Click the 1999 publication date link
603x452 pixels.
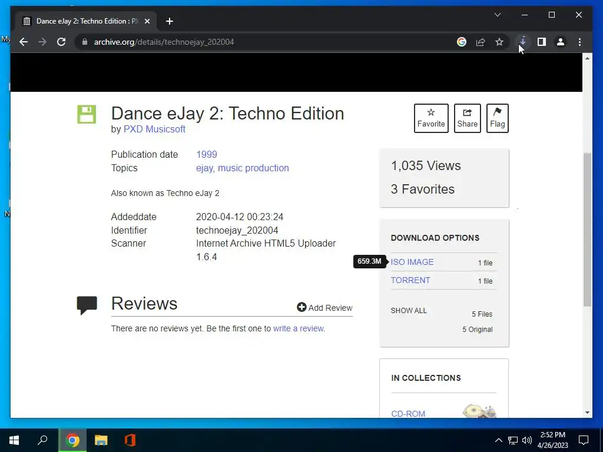tap(207, 155)
